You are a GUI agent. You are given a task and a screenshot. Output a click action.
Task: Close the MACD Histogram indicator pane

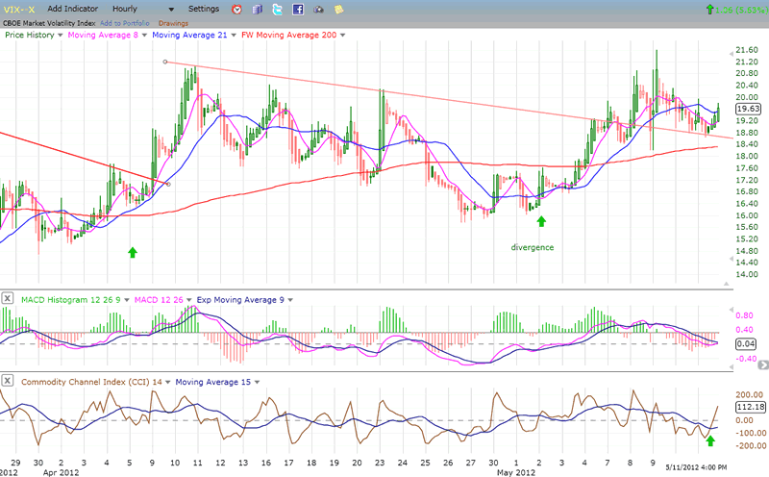coord(8,300)
